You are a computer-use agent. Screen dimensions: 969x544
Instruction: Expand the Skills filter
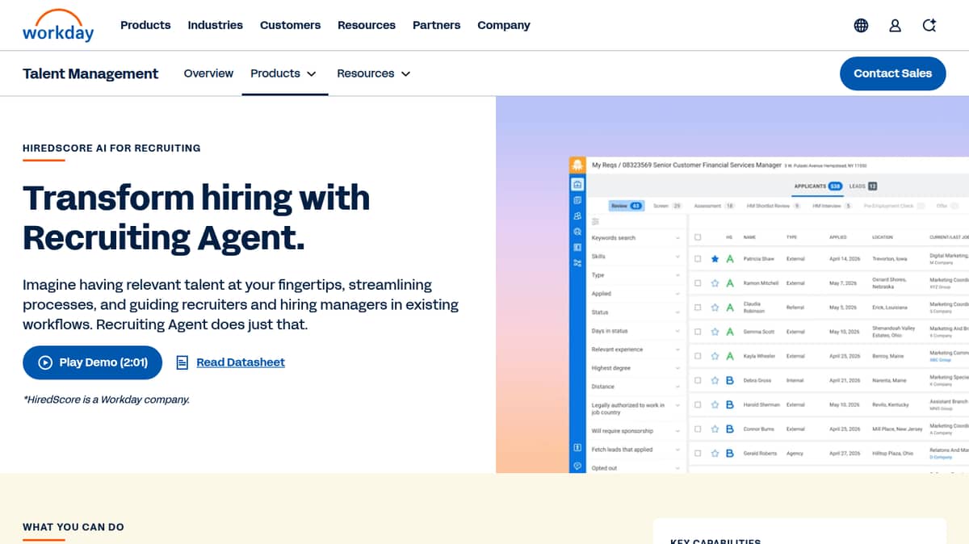point(636,257)
